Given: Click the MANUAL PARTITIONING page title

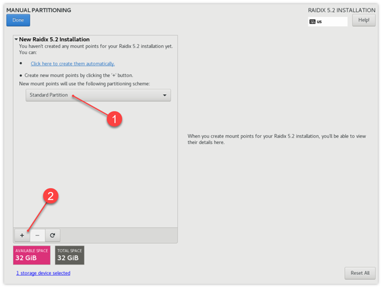Looking at the screenshot, I should [39, 10].
